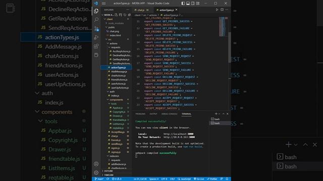Click the New File icon in Explorer header
The height and width of the screenshot is (181, 323).
tap(116, 15)
